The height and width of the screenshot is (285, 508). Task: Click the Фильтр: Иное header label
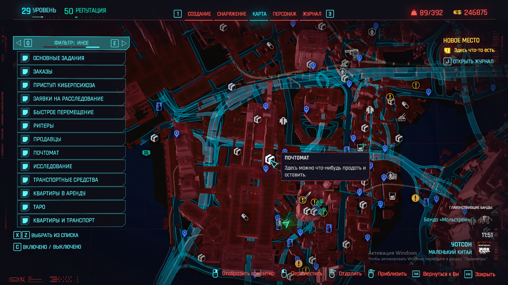[x=72, y=43]
